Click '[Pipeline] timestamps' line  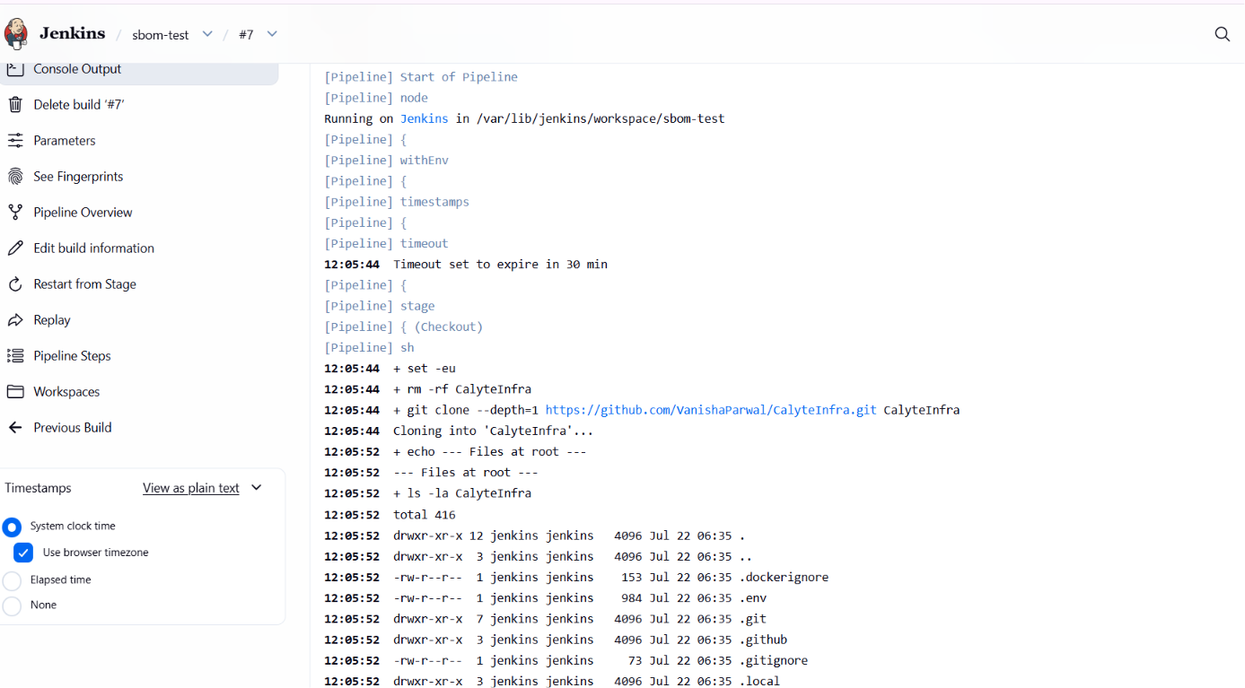(x=397, y=202)
